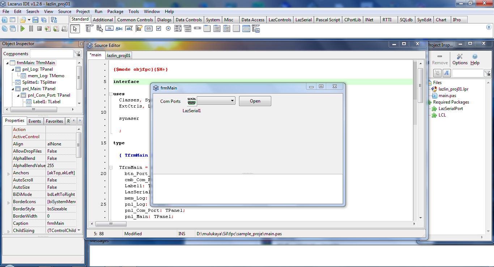Pick TComboBox component from the palette
The height and width of the screenshot is (267, 494).
point(188,29)
